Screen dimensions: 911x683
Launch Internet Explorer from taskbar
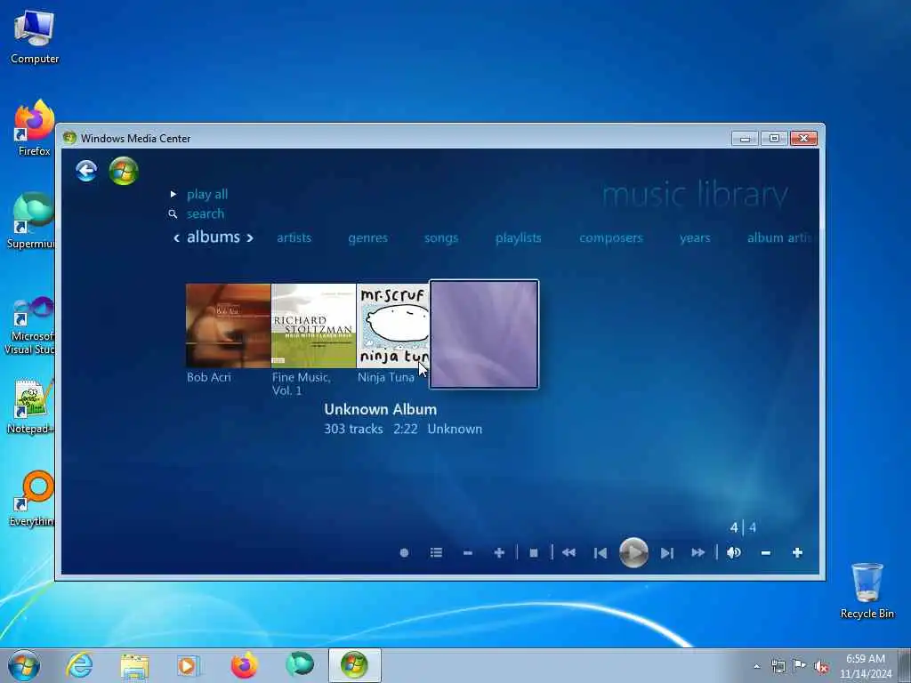tap(79, 665)
